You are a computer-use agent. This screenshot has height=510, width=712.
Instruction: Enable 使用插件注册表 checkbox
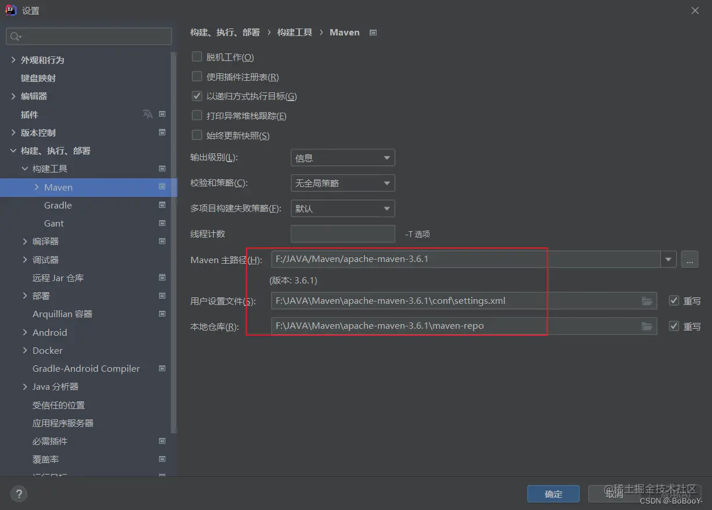197,77
